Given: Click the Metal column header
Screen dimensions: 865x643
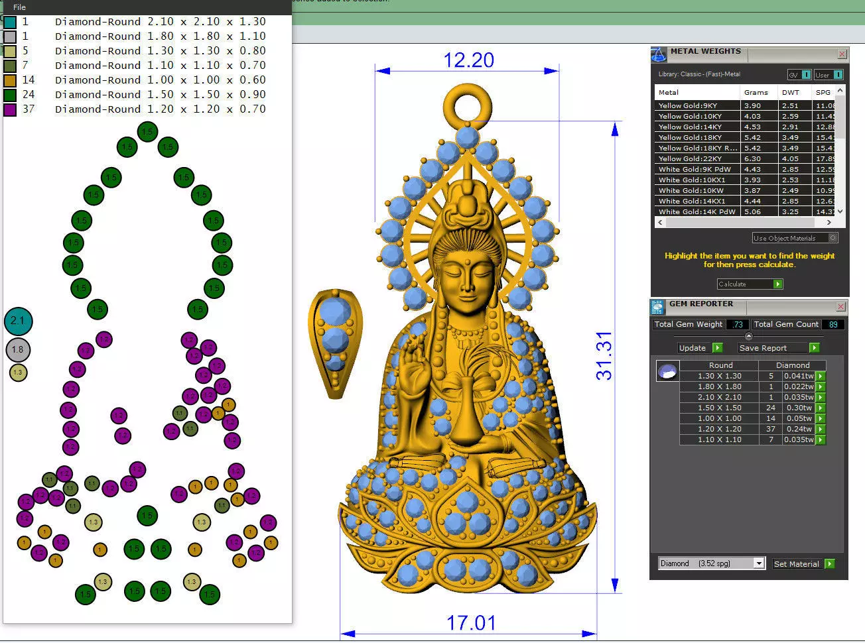Looking at the screenshot, I should tap(697, 92).
